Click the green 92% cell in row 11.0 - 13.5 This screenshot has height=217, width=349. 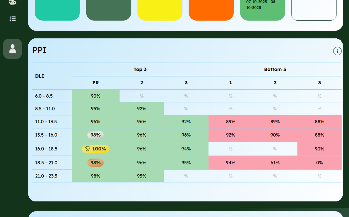click(186, 122)
